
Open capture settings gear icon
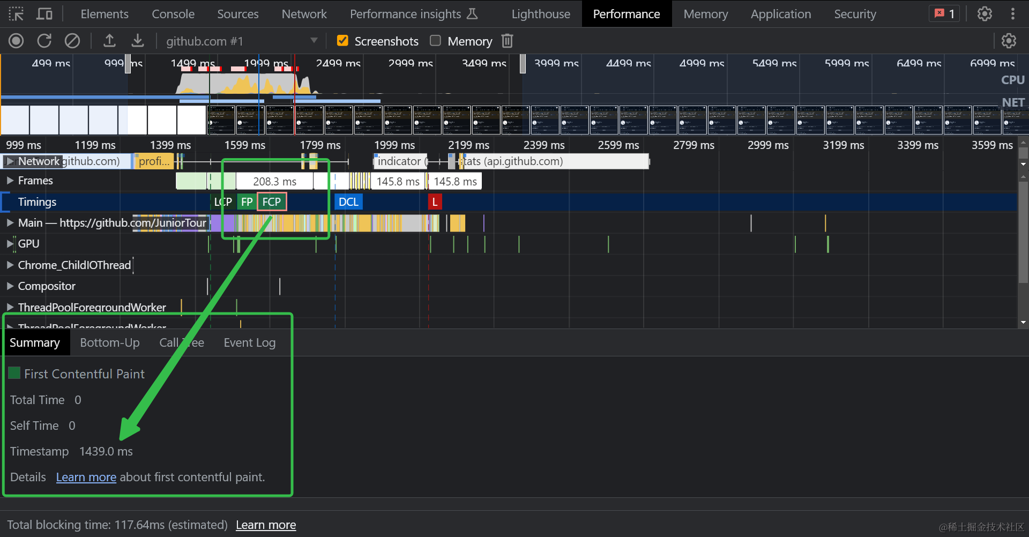tap(1009, 41)
